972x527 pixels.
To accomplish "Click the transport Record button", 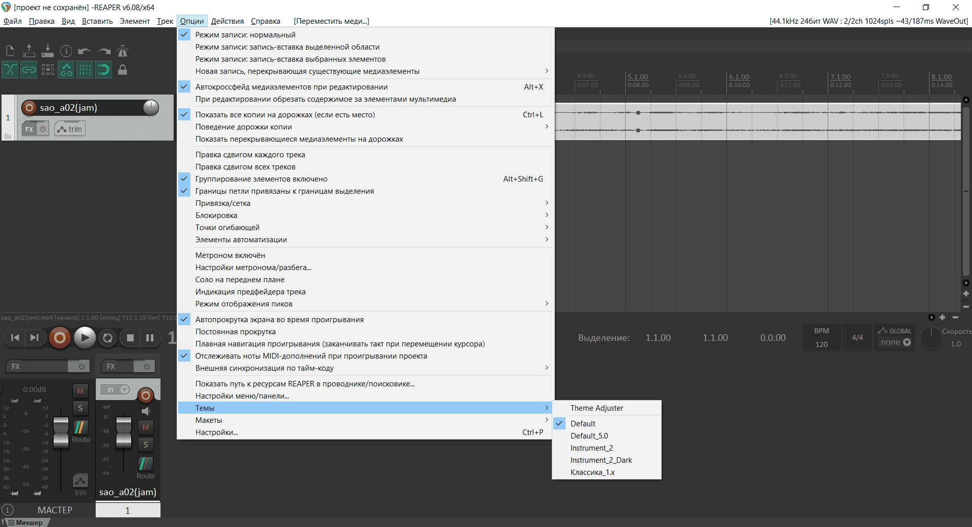I will tap(59, 338).
